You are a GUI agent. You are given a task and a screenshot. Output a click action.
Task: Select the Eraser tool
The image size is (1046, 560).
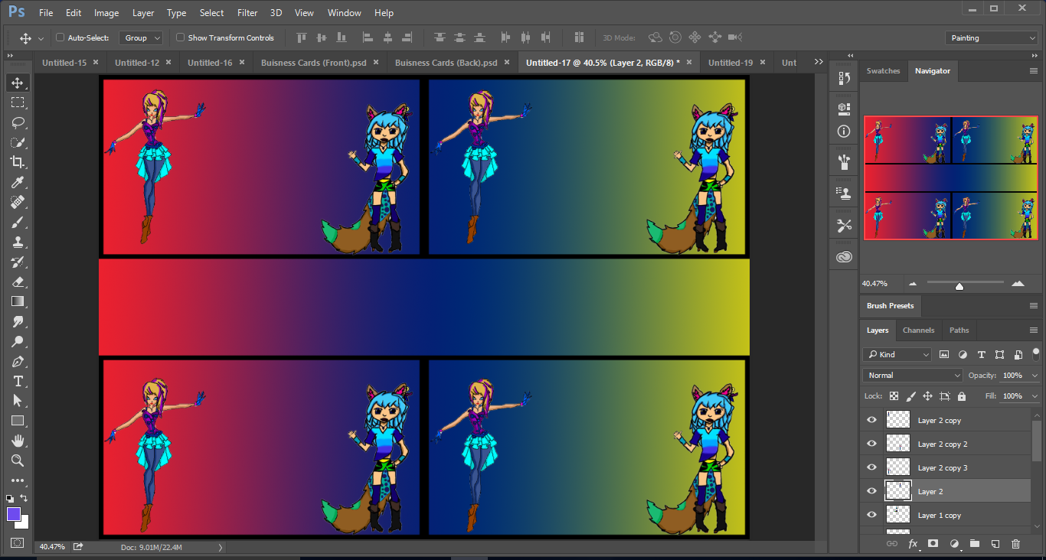[17, 282]
